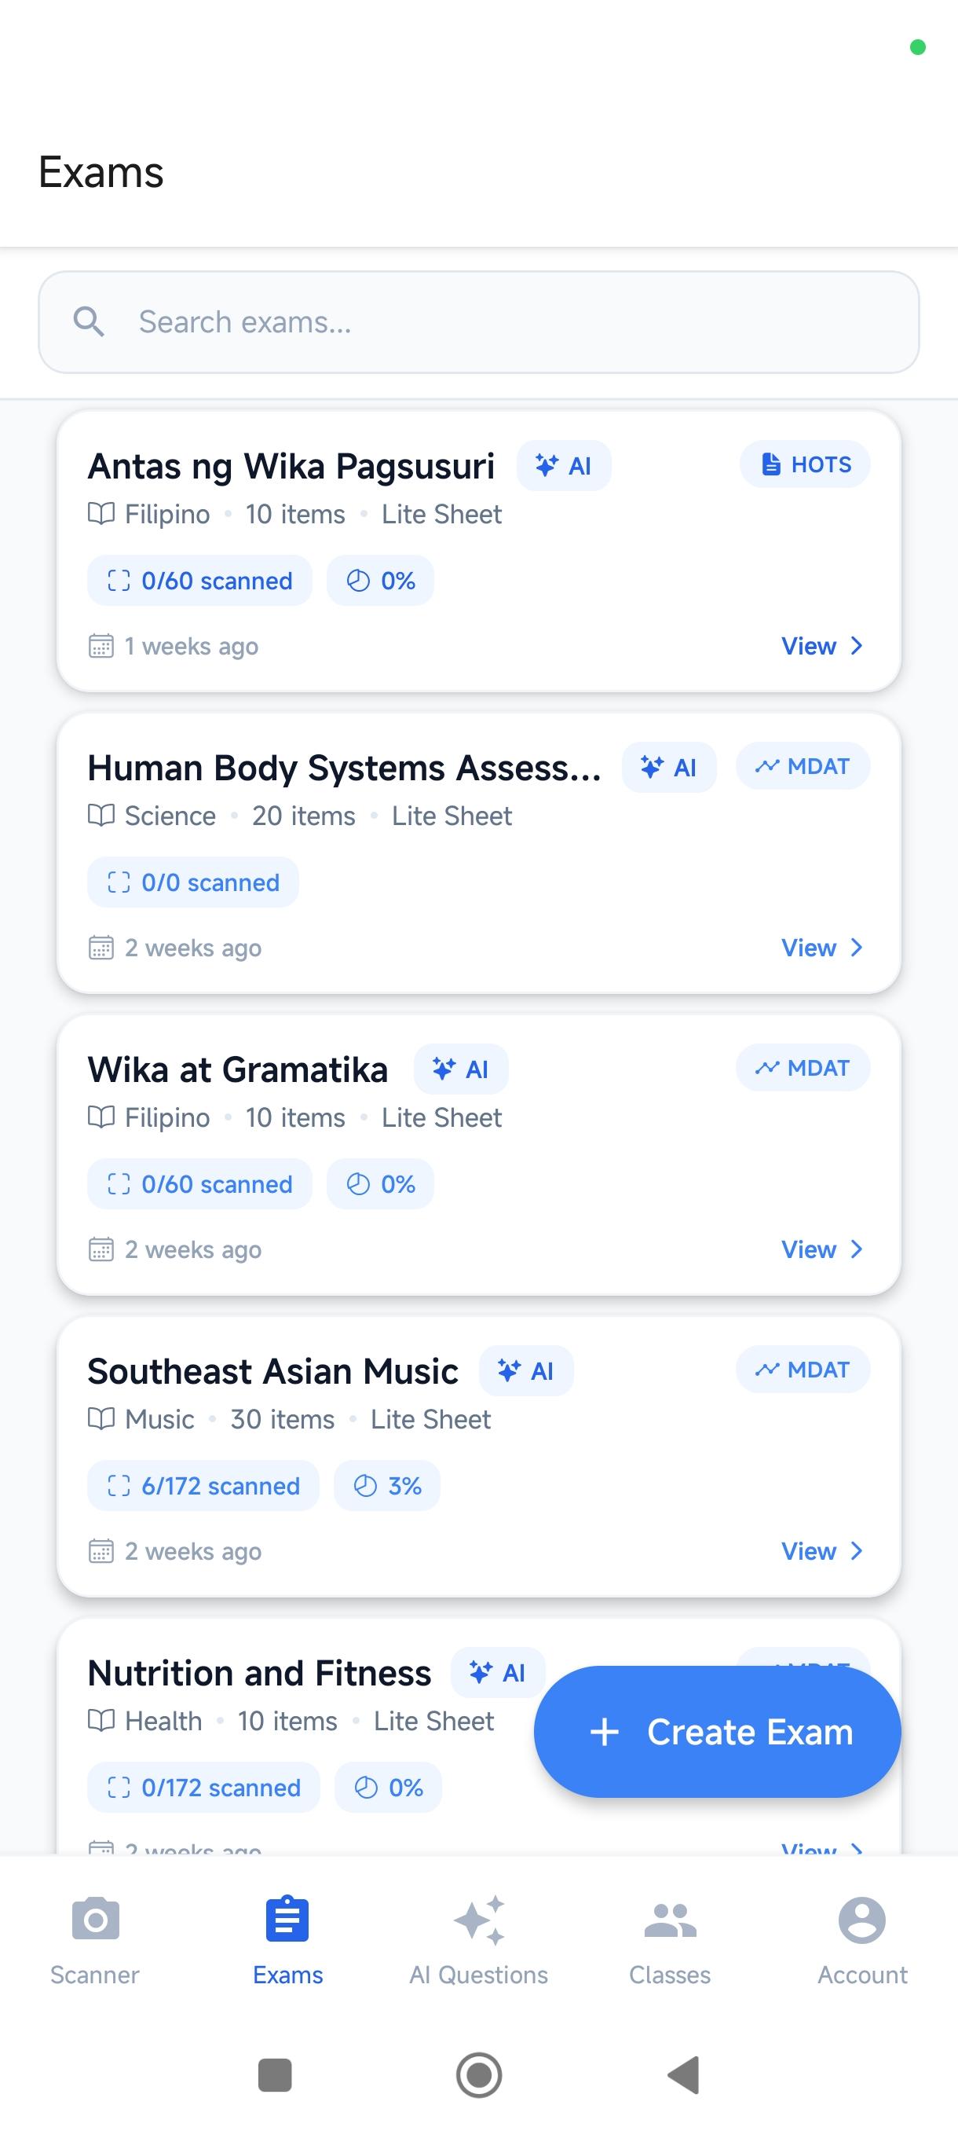Tap the HOTS badge on Antas ng Wika
This screenshot has height=2131, width=958.
[x=804, y=465]
